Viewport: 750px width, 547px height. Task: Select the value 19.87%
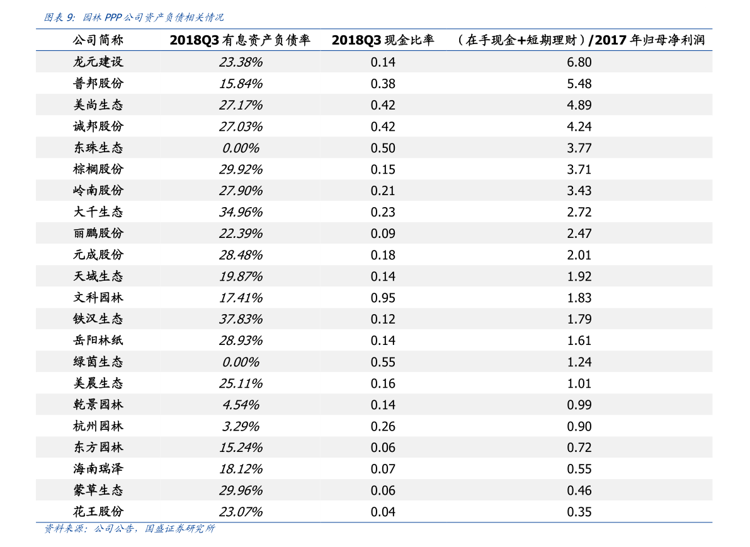coord(241,276)
